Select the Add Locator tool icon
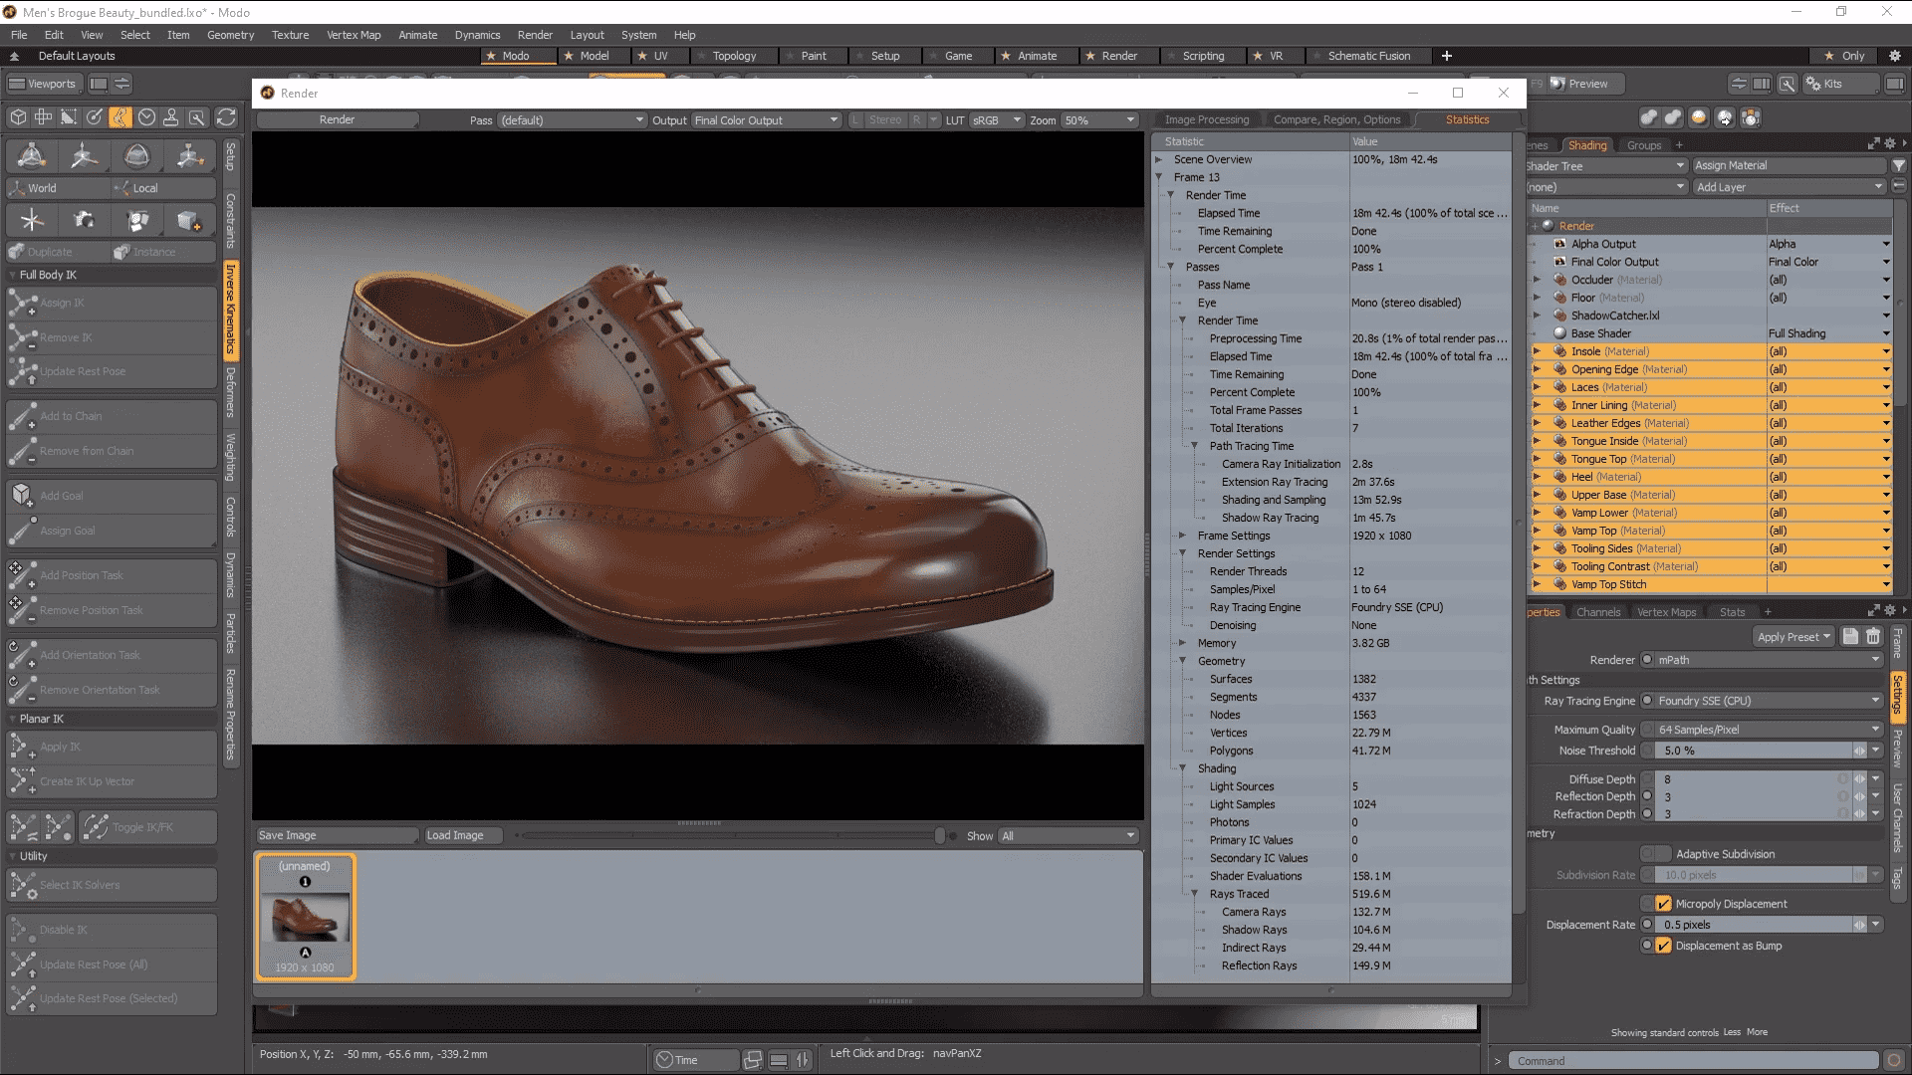 [32, 220]
